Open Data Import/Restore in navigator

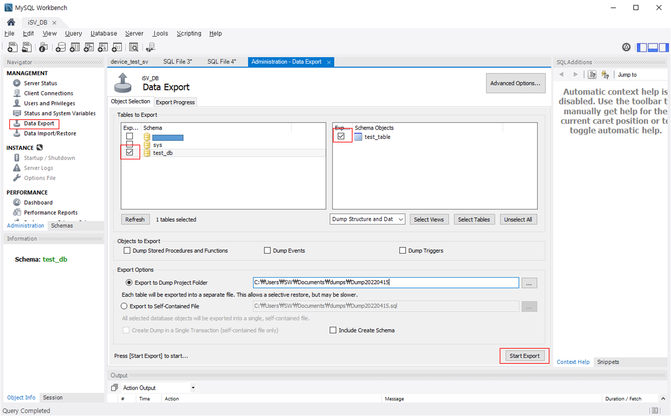[x=50, y=133]
